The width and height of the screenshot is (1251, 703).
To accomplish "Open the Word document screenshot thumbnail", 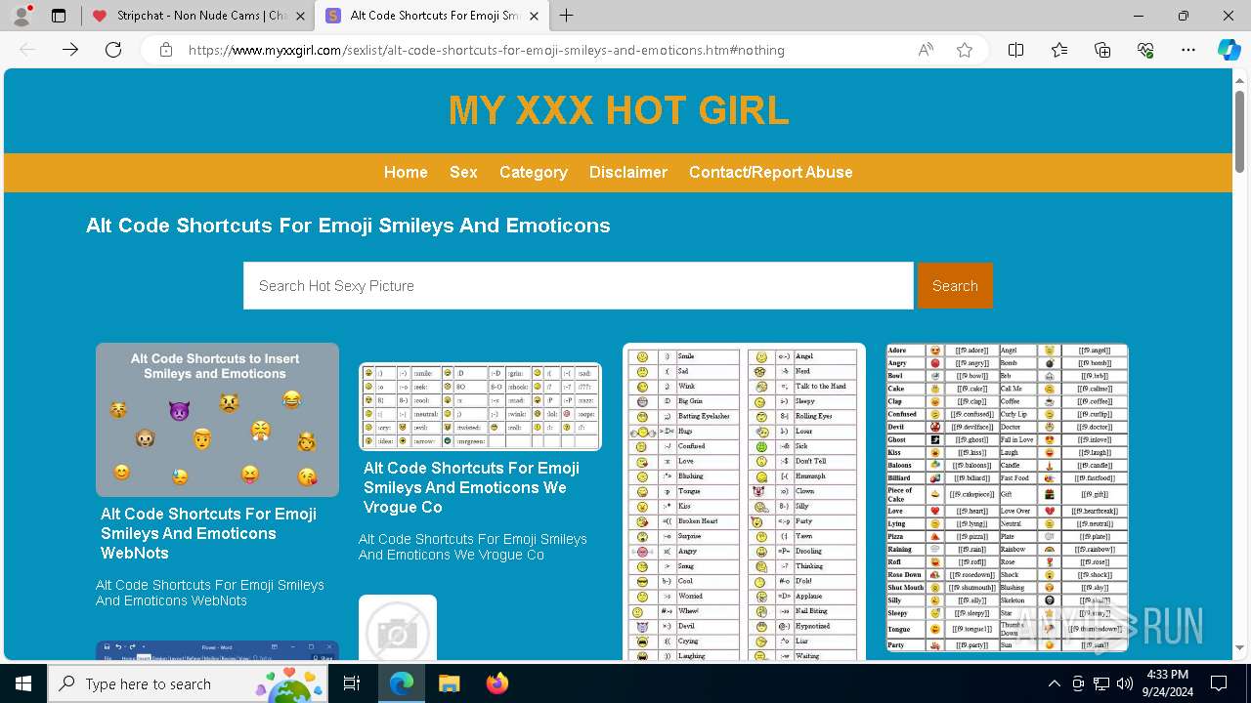I will pyautogui.click(x=217, y=650).
